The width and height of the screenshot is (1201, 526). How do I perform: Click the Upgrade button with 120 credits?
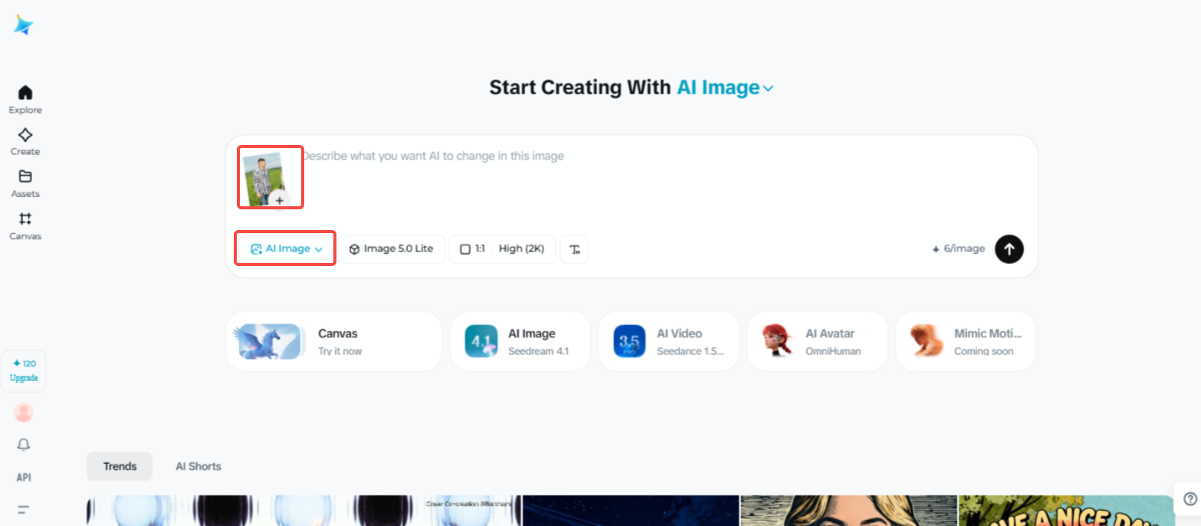(x=24, y=371)
